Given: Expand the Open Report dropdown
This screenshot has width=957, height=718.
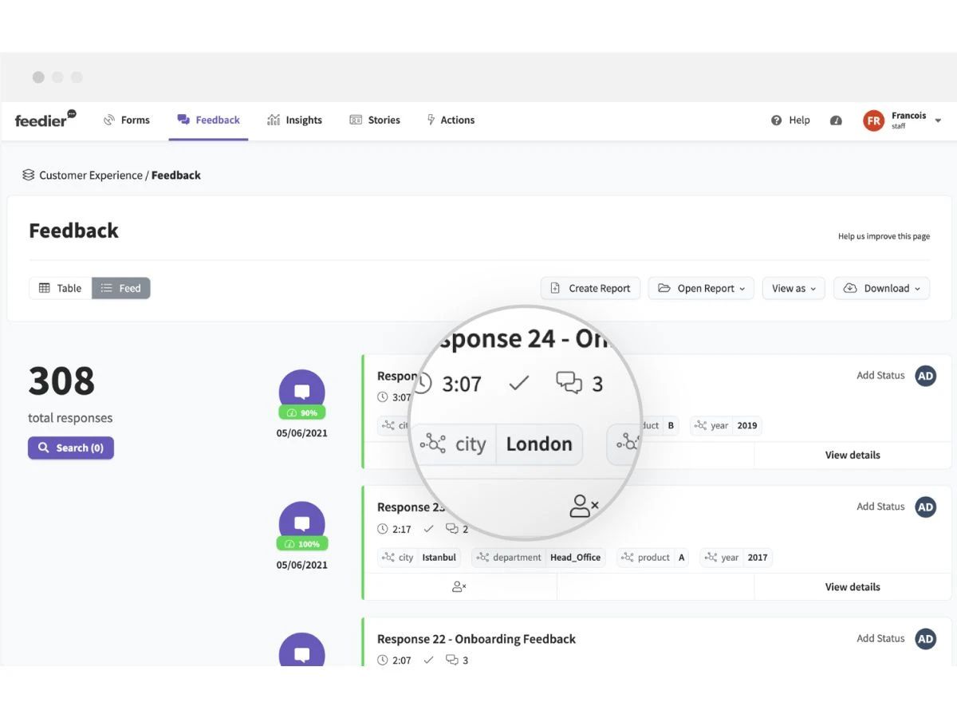Looking at the screenshot, I should click(701, 288).
